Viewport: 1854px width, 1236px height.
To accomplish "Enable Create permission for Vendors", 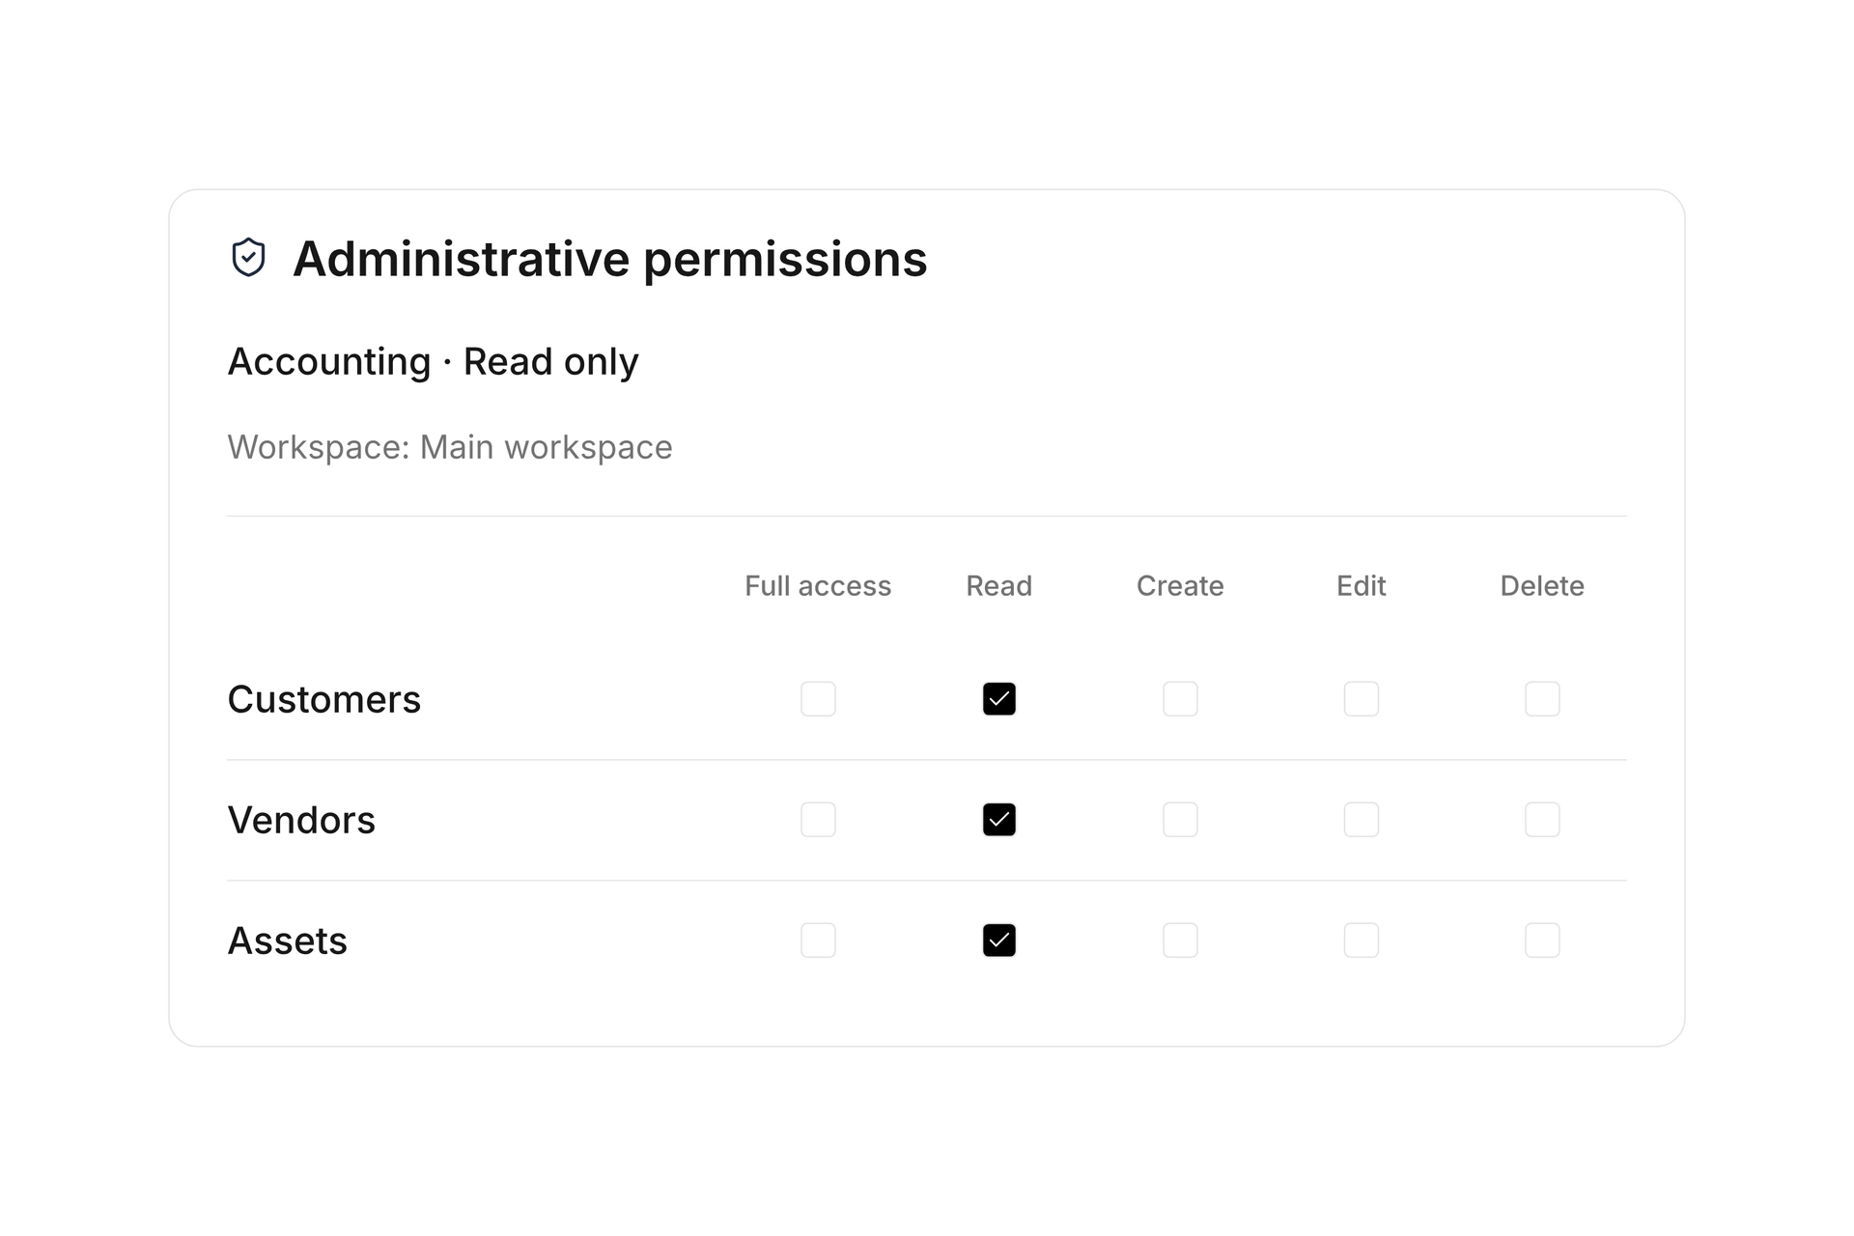I will click(x=1180, y=820).
